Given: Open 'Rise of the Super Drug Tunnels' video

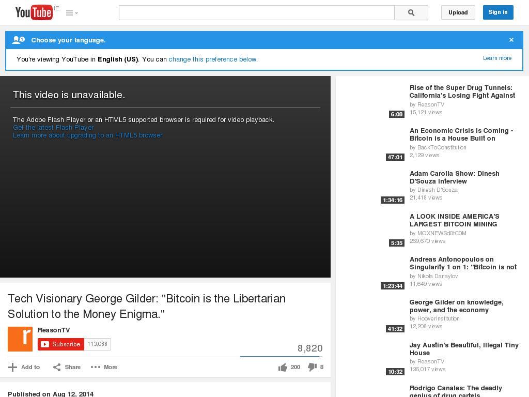Looking at the screenshot, I should pos(462,91).
